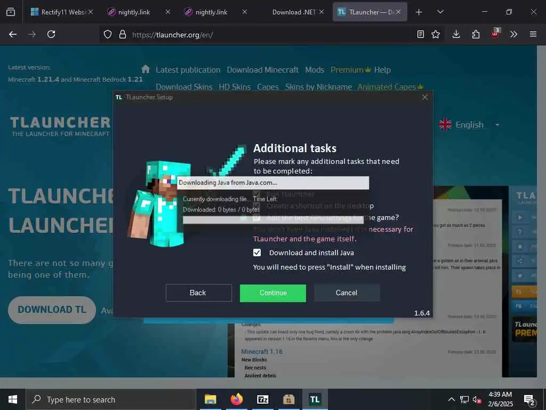
Task: Click the Java download progress bar
Action: click(x=273, y=220)
